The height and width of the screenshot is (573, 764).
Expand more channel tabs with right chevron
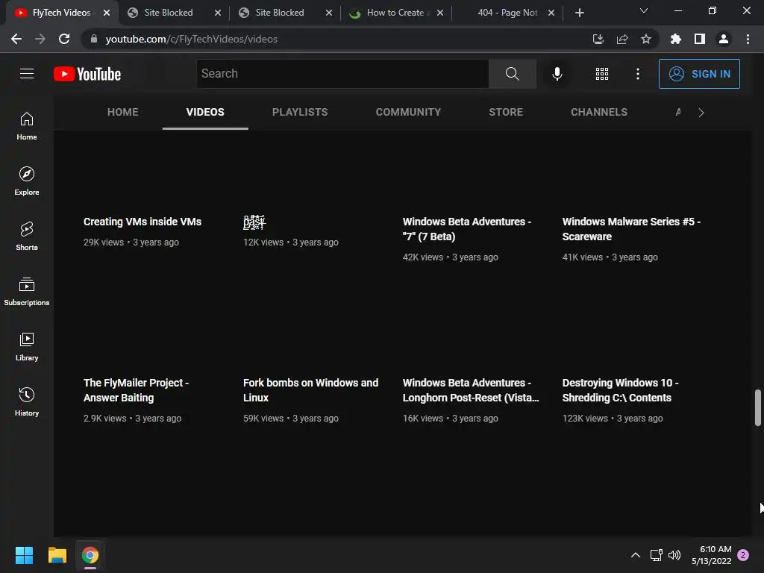pos(701,113)
